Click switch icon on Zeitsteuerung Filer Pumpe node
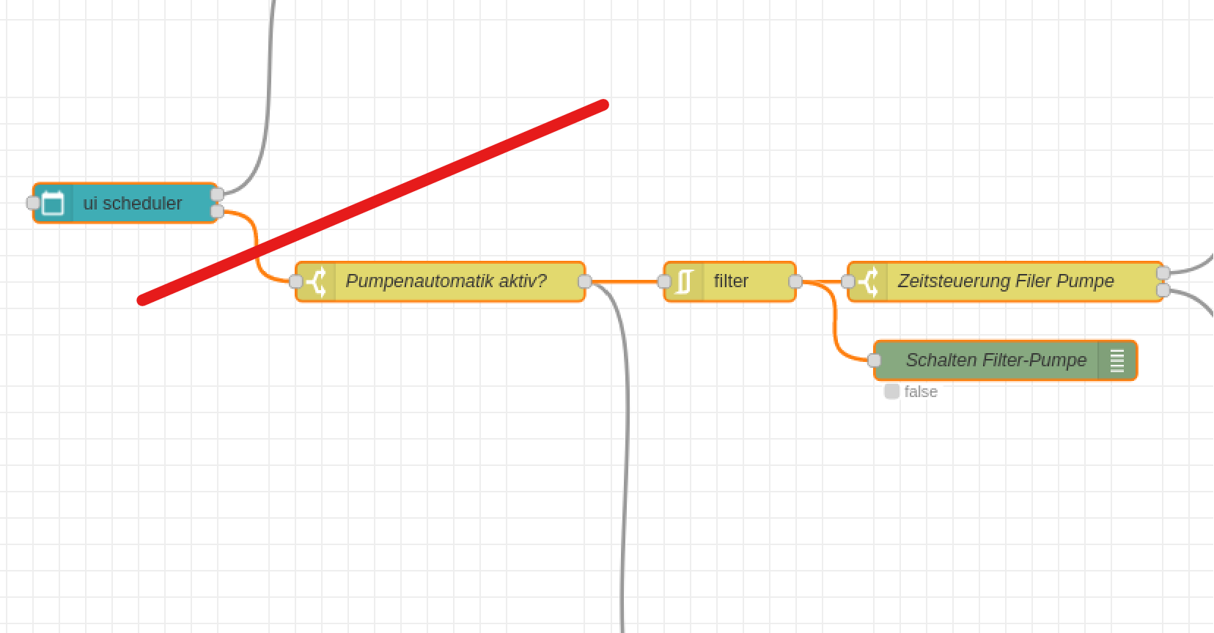Image resolution: width=1214 pixels, height=633 pixels. (868, 281)
